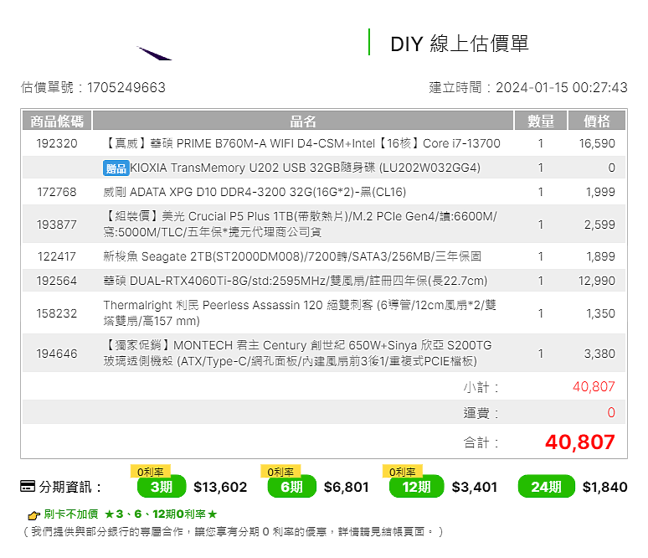Click the 刷卡不加價 promotion text
The image size is (648, 558).
130,514
